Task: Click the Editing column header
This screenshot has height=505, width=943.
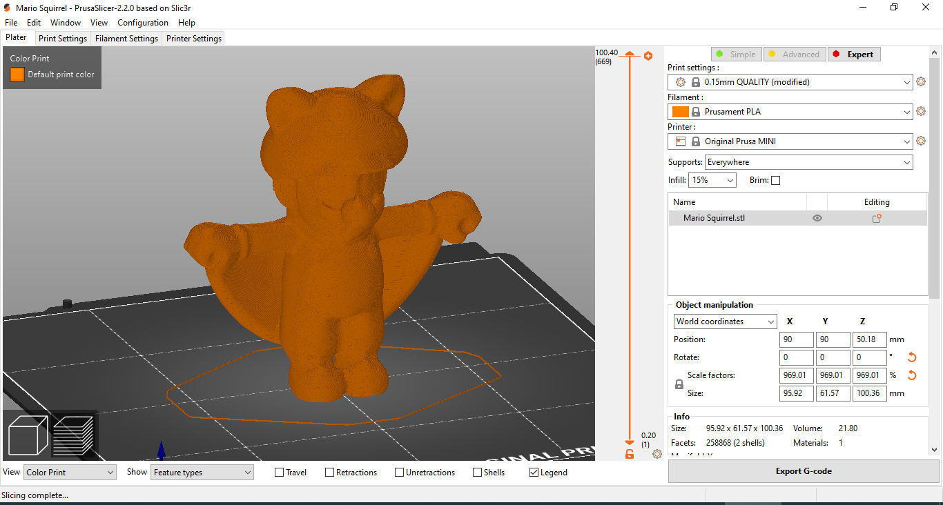Action: click(877, 202)
